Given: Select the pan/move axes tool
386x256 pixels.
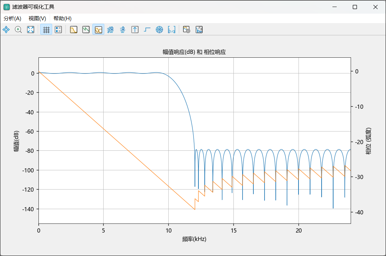Looking at the screenshot, I should [6, 30].
